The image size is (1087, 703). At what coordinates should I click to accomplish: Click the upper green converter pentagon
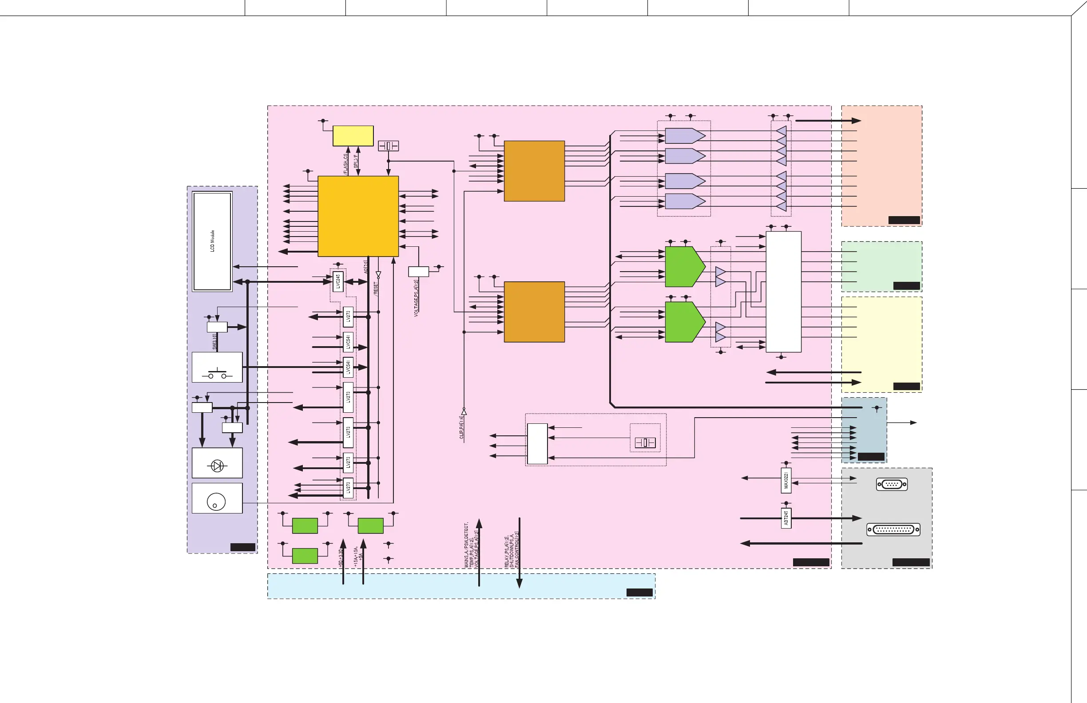click(683, 267)
